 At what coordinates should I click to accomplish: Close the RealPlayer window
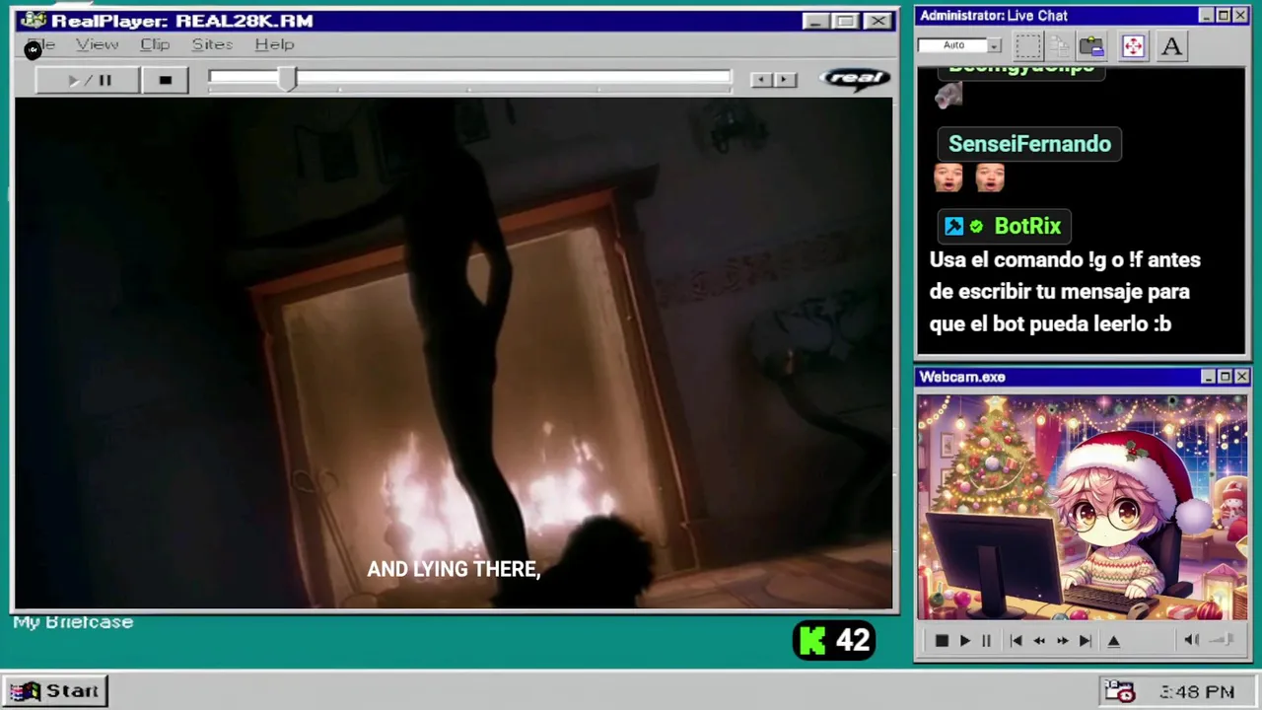coord(877,21)
